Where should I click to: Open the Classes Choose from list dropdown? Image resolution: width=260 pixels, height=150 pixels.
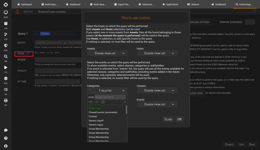click(x=157, y=90)
